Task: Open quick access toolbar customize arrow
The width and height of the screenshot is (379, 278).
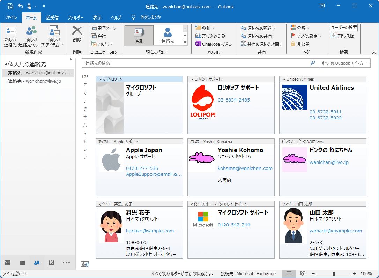Action: [x=44, y=6]
